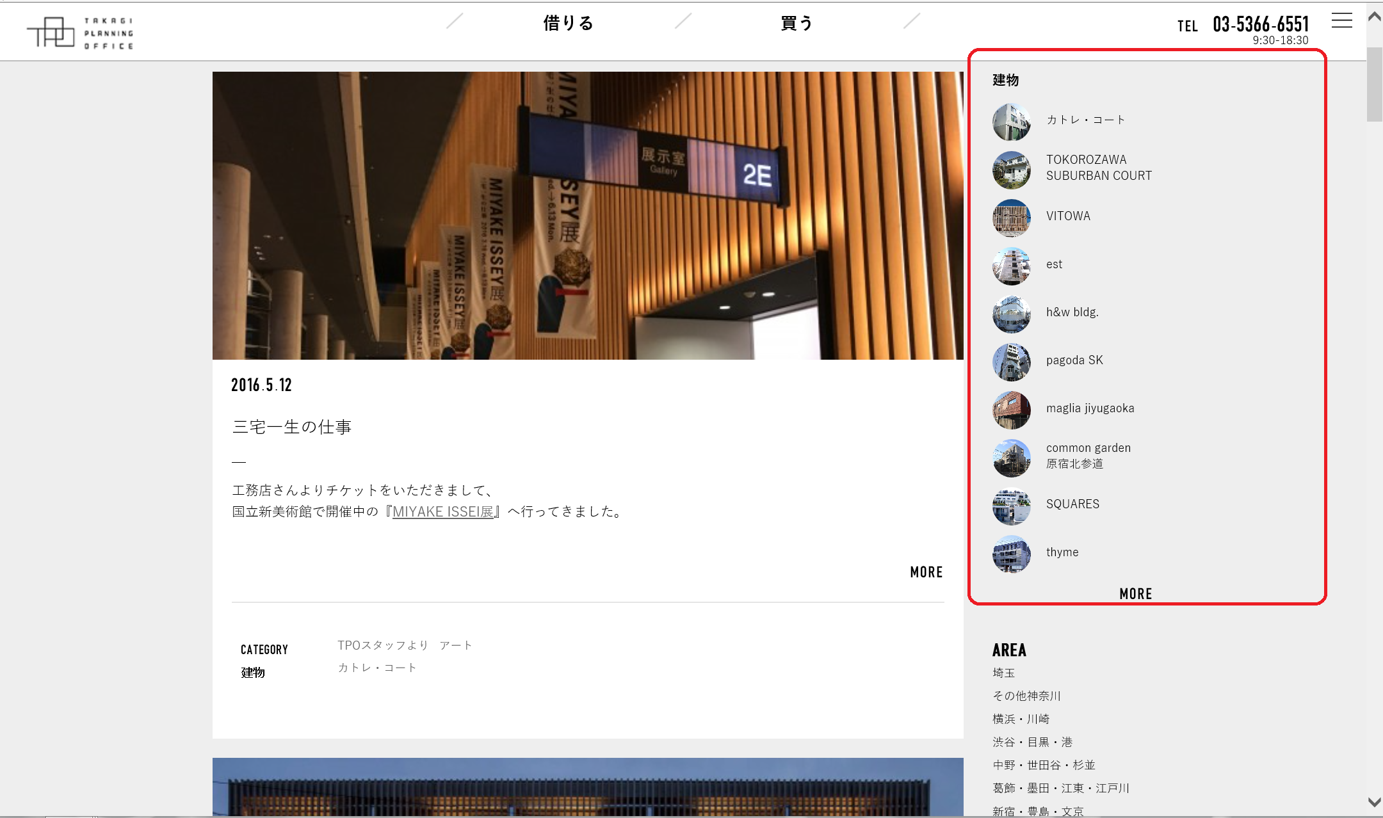
Task: Click the phone number 03-5366-6551
Action: click(x=1261, y=24)
